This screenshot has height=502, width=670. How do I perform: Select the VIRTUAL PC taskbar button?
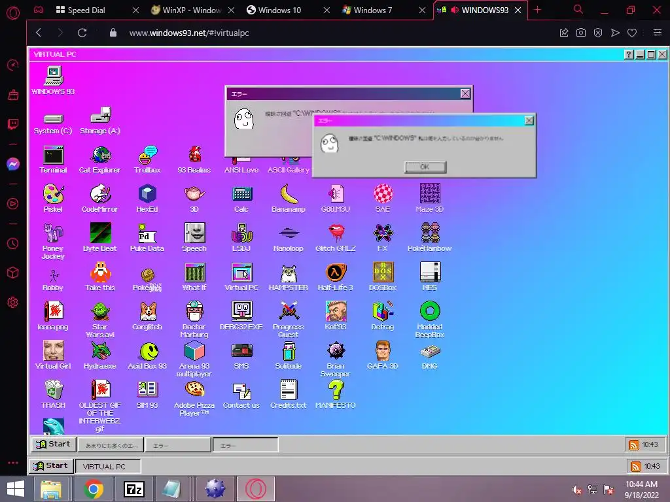pos(108,467)
